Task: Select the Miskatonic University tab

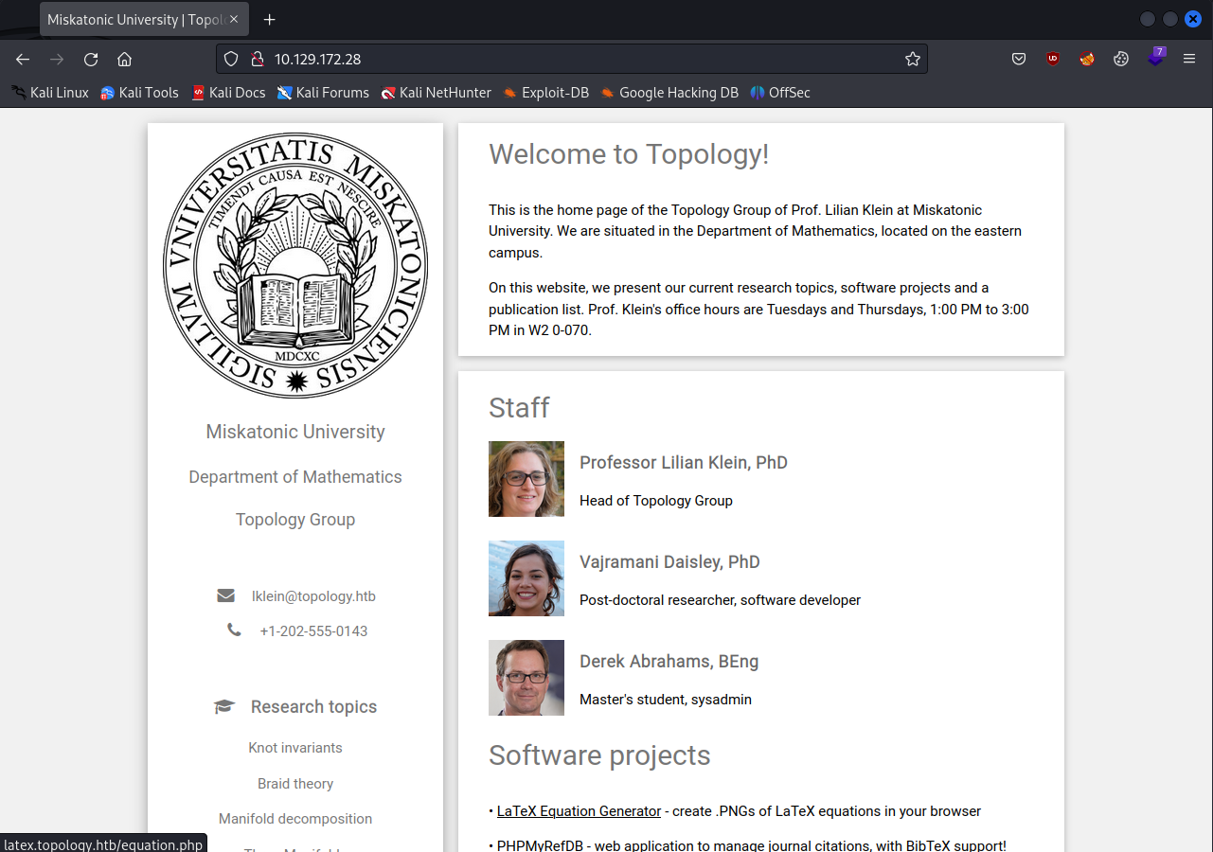Action: [x=133, y=20]
